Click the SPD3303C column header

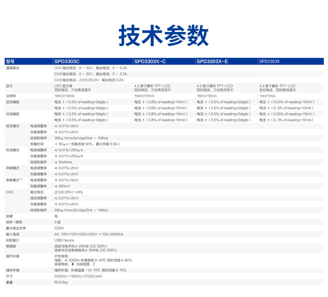point(67,61)
